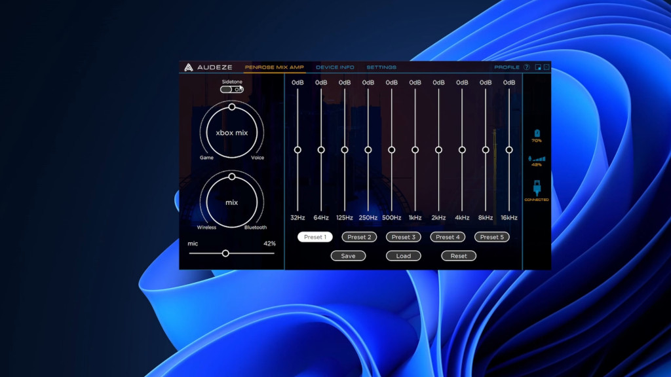Click the 64Hz EQ slider handle
This screenshot has width=671, height=377.
pos(321,150)
